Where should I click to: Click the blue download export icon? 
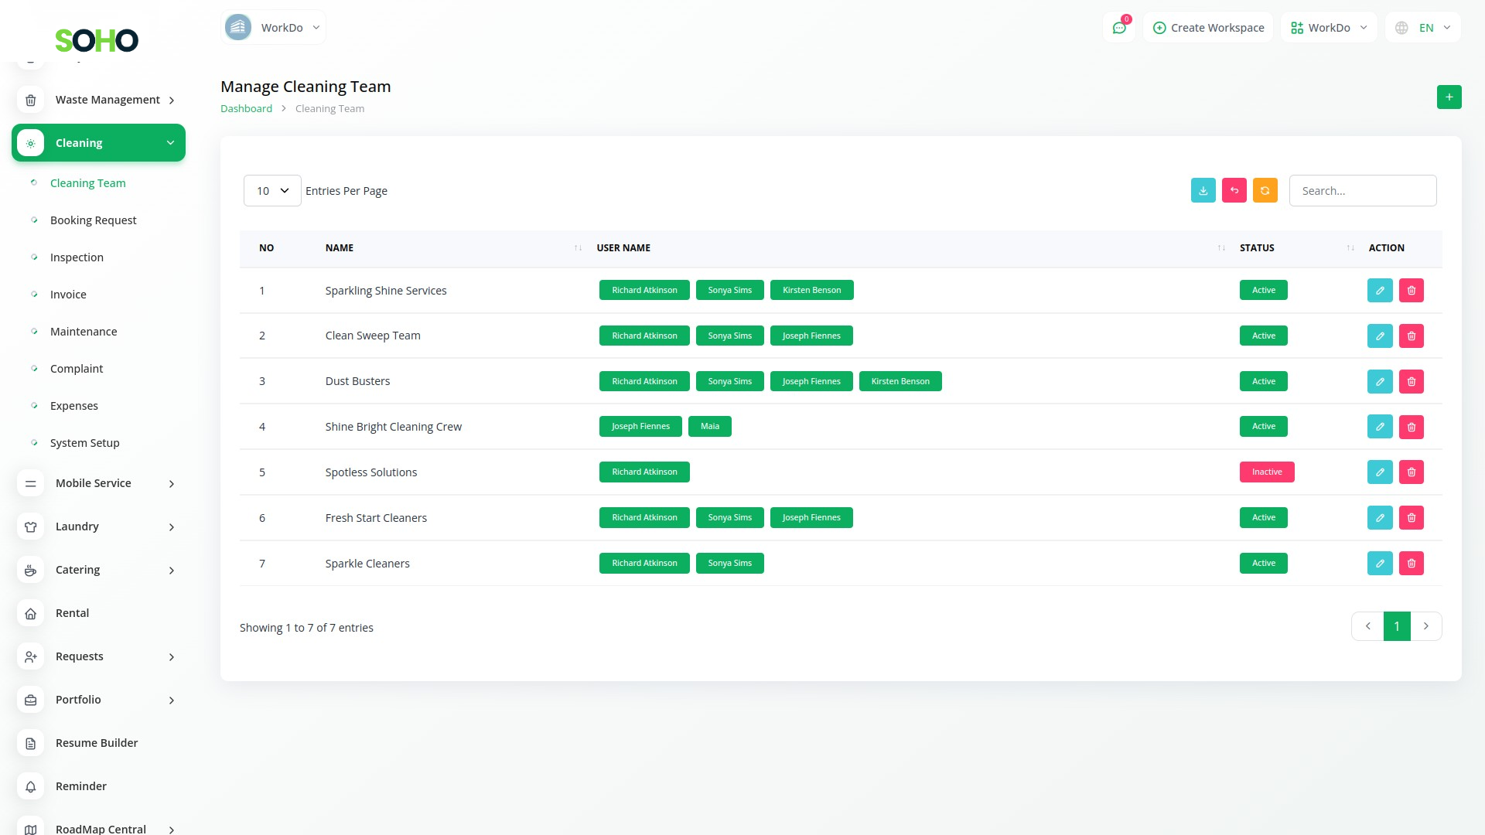pyautogui.click(x=1203, y=191)
